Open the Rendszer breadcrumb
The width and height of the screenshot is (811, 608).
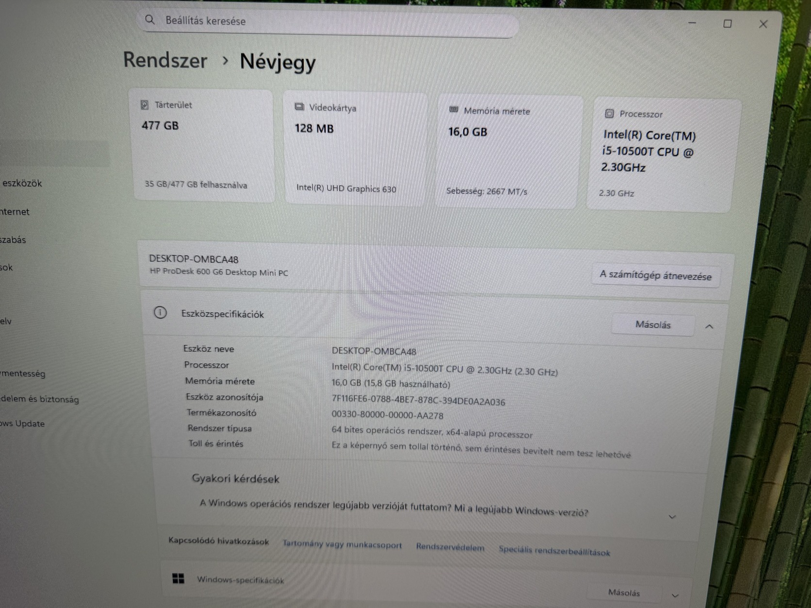coord(165,60)
